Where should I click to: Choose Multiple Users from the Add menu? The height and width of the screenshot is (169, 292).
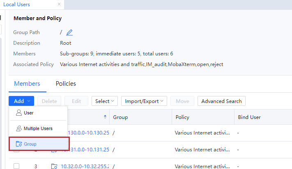pos(38,128)
